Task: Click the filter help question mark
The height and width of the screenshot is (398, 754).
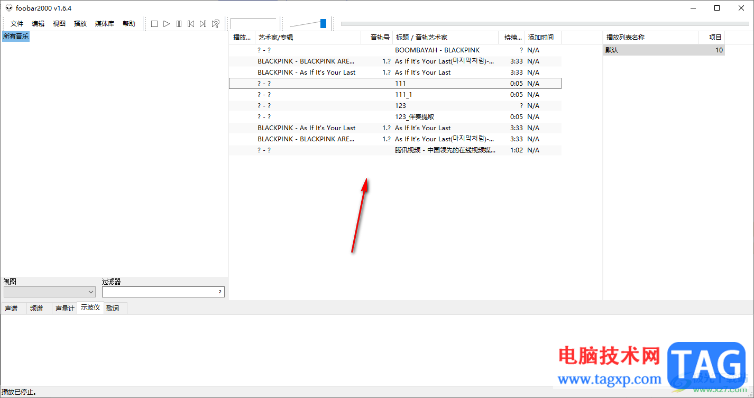Action: click(220, 292)
